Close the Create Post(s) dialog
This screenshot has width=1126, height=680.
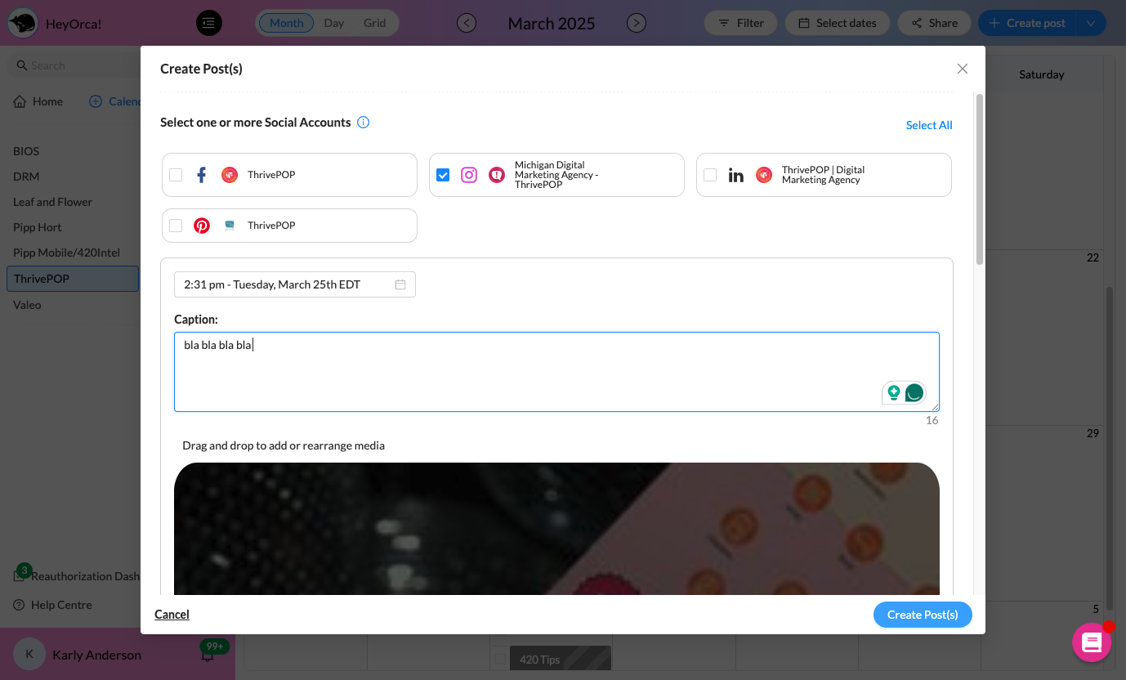(963, 69)
